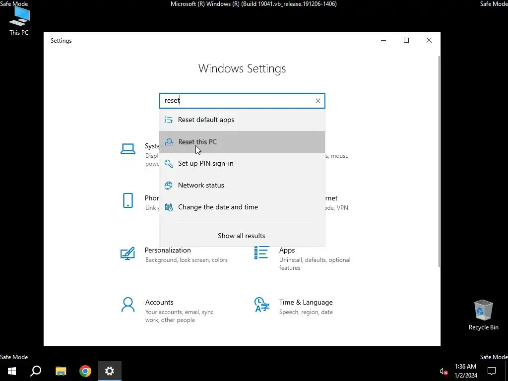
Task: Close the Settings window
Action: point(429,41)
